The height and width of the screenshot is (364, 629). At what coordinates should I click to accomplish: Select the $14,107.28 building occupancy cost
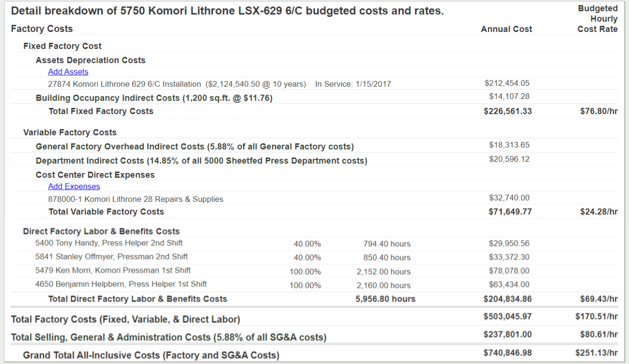click(x=509, y=96)
